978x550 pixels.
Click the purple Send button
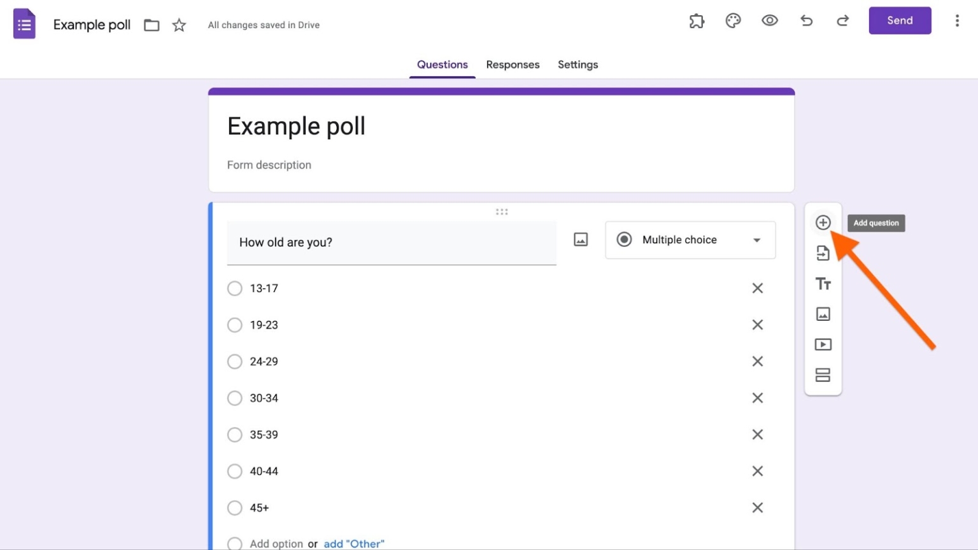tap(900, 21)
